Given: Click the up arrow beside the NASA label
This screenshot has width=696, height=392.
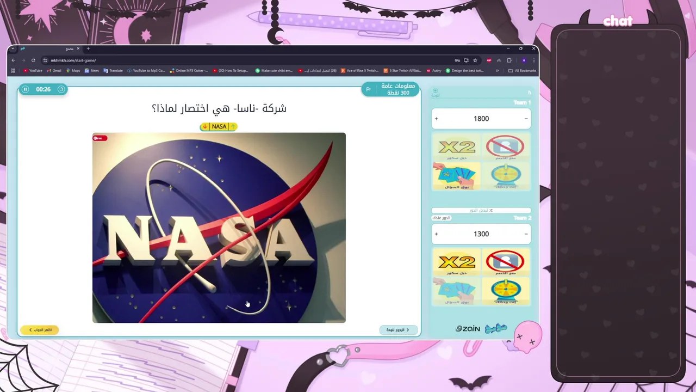Looking at the screenshot, I should click(x=233, y=126).
